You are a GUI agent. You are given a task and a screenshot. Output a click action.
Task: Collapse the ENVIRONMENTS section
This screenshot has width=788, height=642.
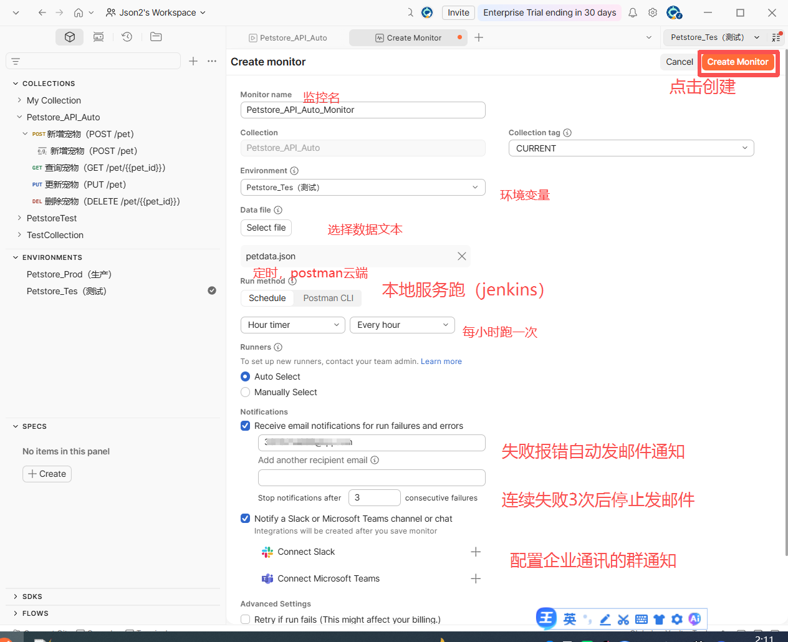[x=16, y=257]
